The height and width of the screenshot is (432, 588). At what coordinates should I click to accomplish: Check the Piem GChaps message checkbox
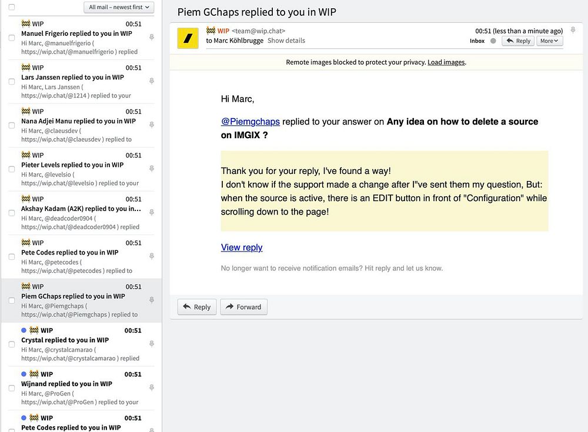tap(12, 300)
